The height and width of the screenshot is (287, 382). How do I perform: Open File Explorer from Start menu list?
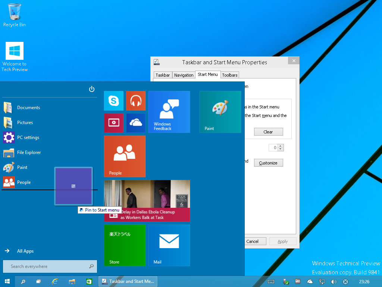(50, 152)
